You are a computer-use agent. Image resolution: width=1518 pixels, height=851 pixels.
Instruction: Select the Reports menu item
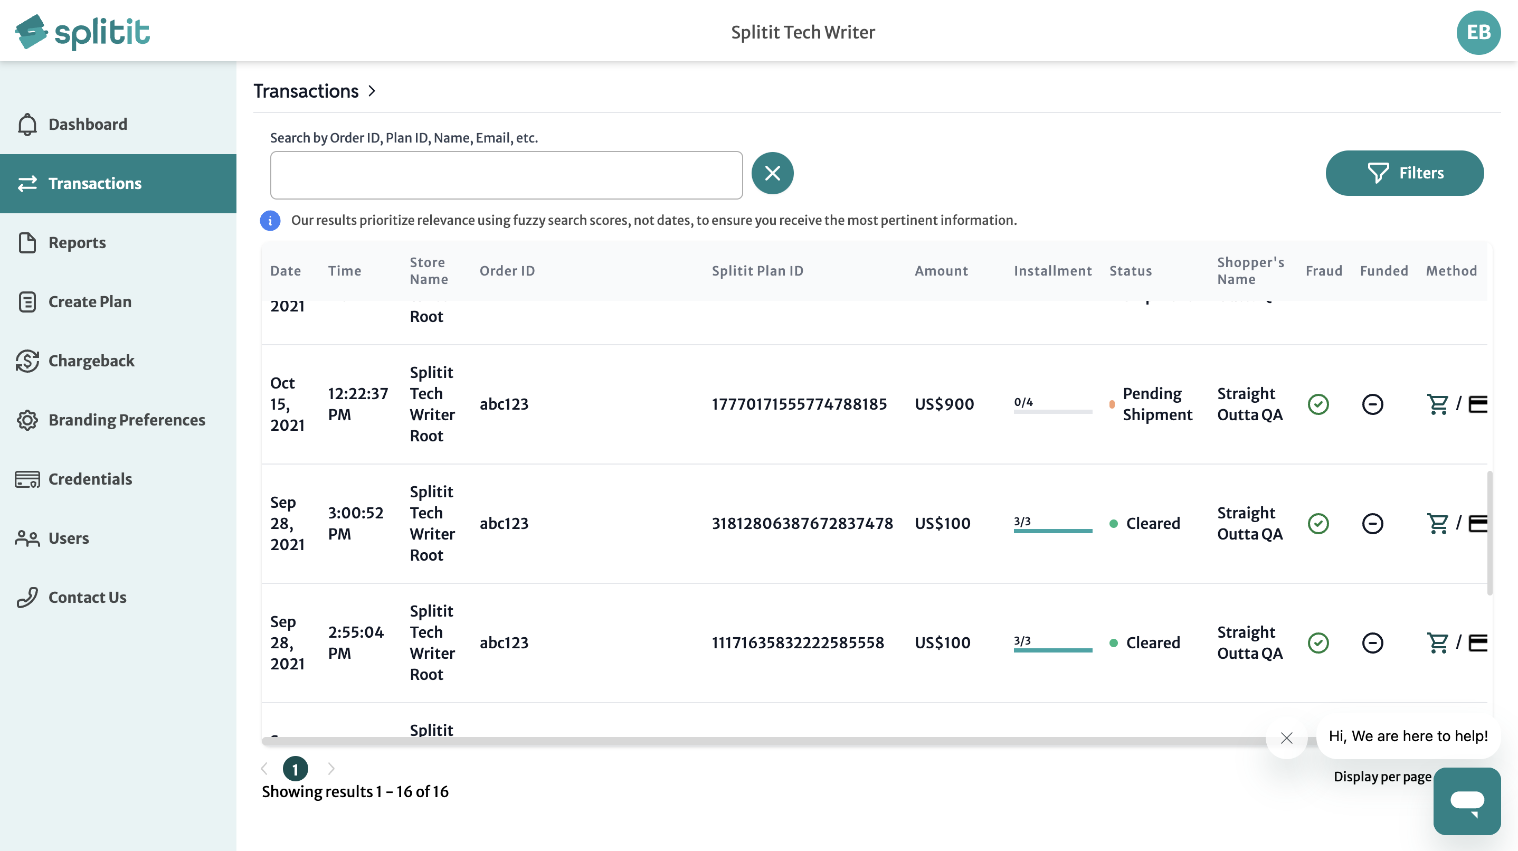pyautogui.click(x=76, y=242)
